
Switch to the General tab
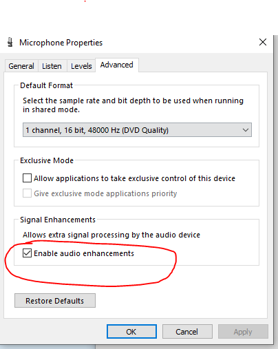pos(21,66)
